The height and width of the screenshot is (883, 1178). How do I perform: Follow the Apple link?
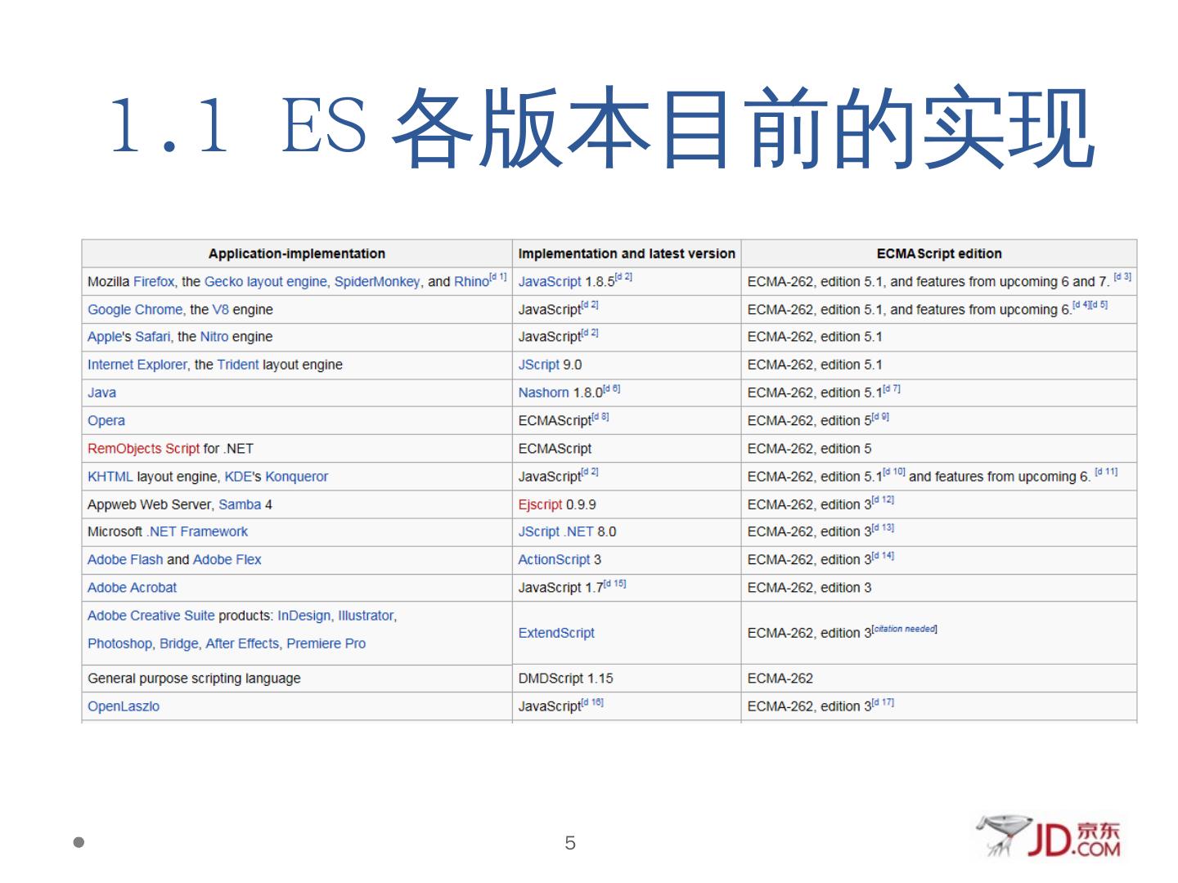(104, 337)
